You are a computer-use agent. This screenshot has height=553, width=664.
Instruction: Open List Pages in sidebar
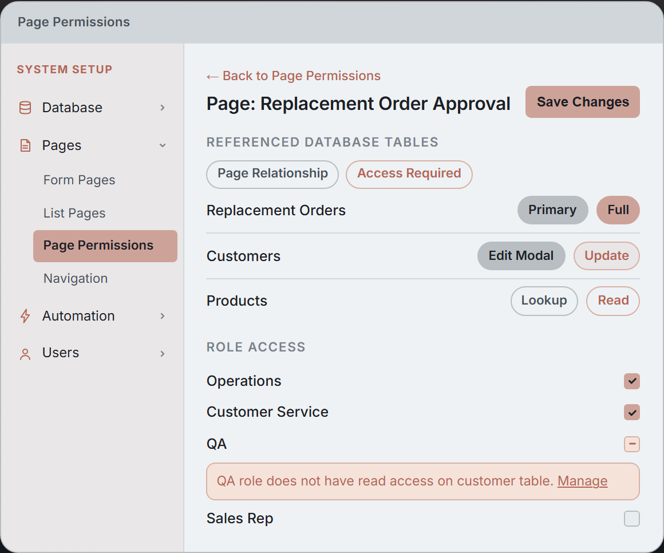[74, 213]
